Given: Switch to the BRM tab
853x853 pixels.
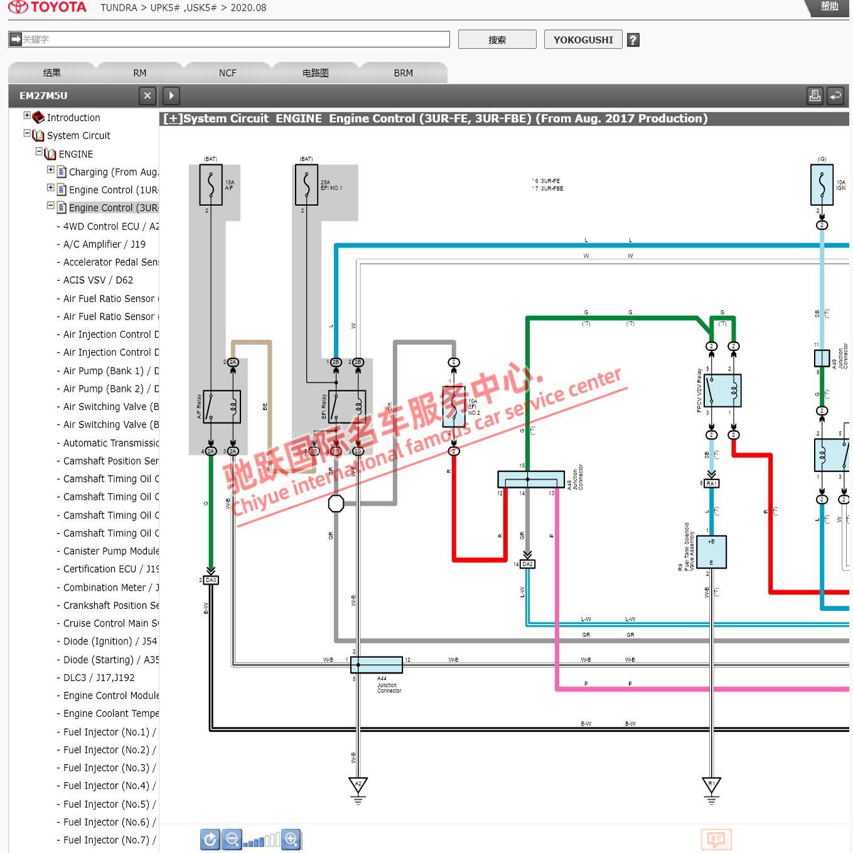Looking at the screenshot, I should pos(404,73).
